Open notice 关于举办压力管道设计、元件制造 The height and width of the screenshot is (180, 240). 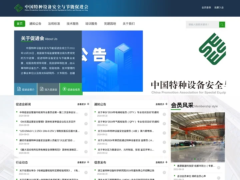(126, 150)
